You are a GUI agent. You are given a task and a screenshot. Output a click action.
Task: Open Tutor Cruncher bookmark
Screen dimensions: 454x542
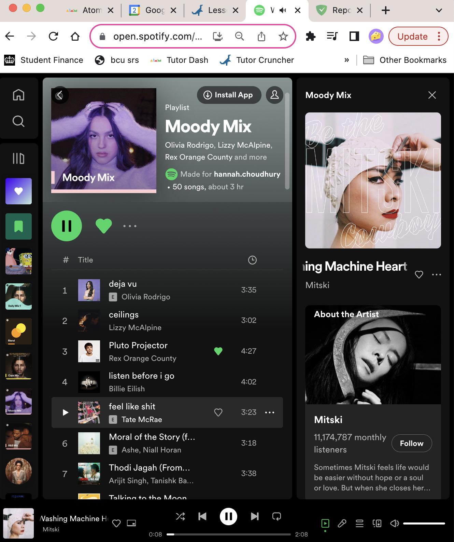pyautogui.click(x=257, y=60)
